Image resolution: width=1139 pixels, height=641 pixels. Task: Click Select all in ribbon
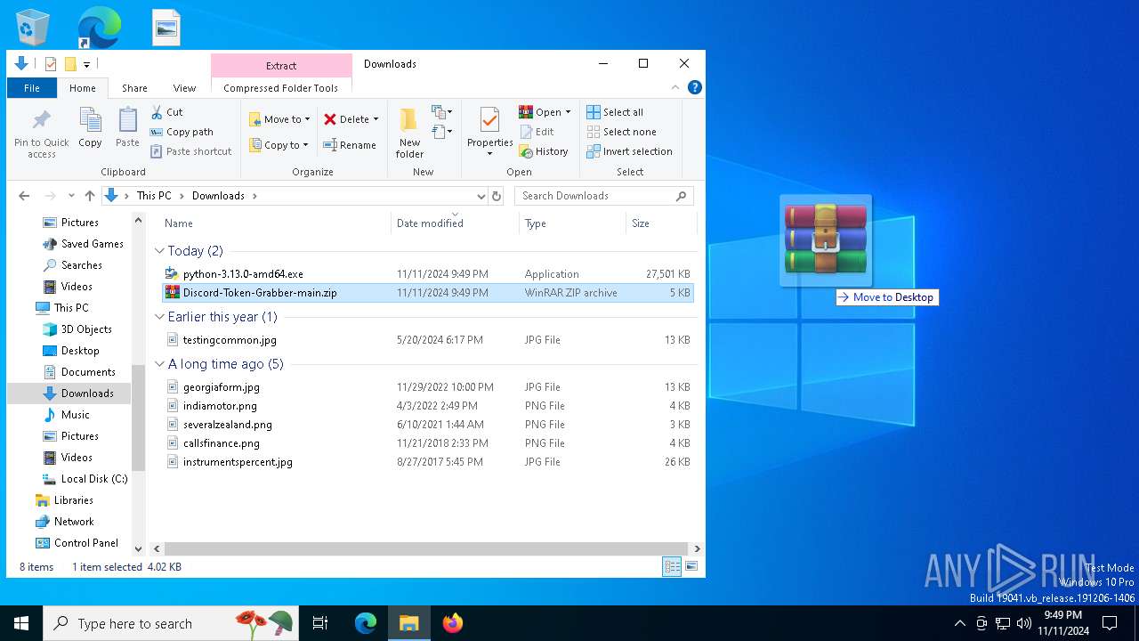pyautogui.click(x=614, y=112)
